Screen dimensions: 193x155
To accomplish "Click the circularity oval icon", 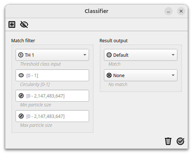I will click(21, 75).
